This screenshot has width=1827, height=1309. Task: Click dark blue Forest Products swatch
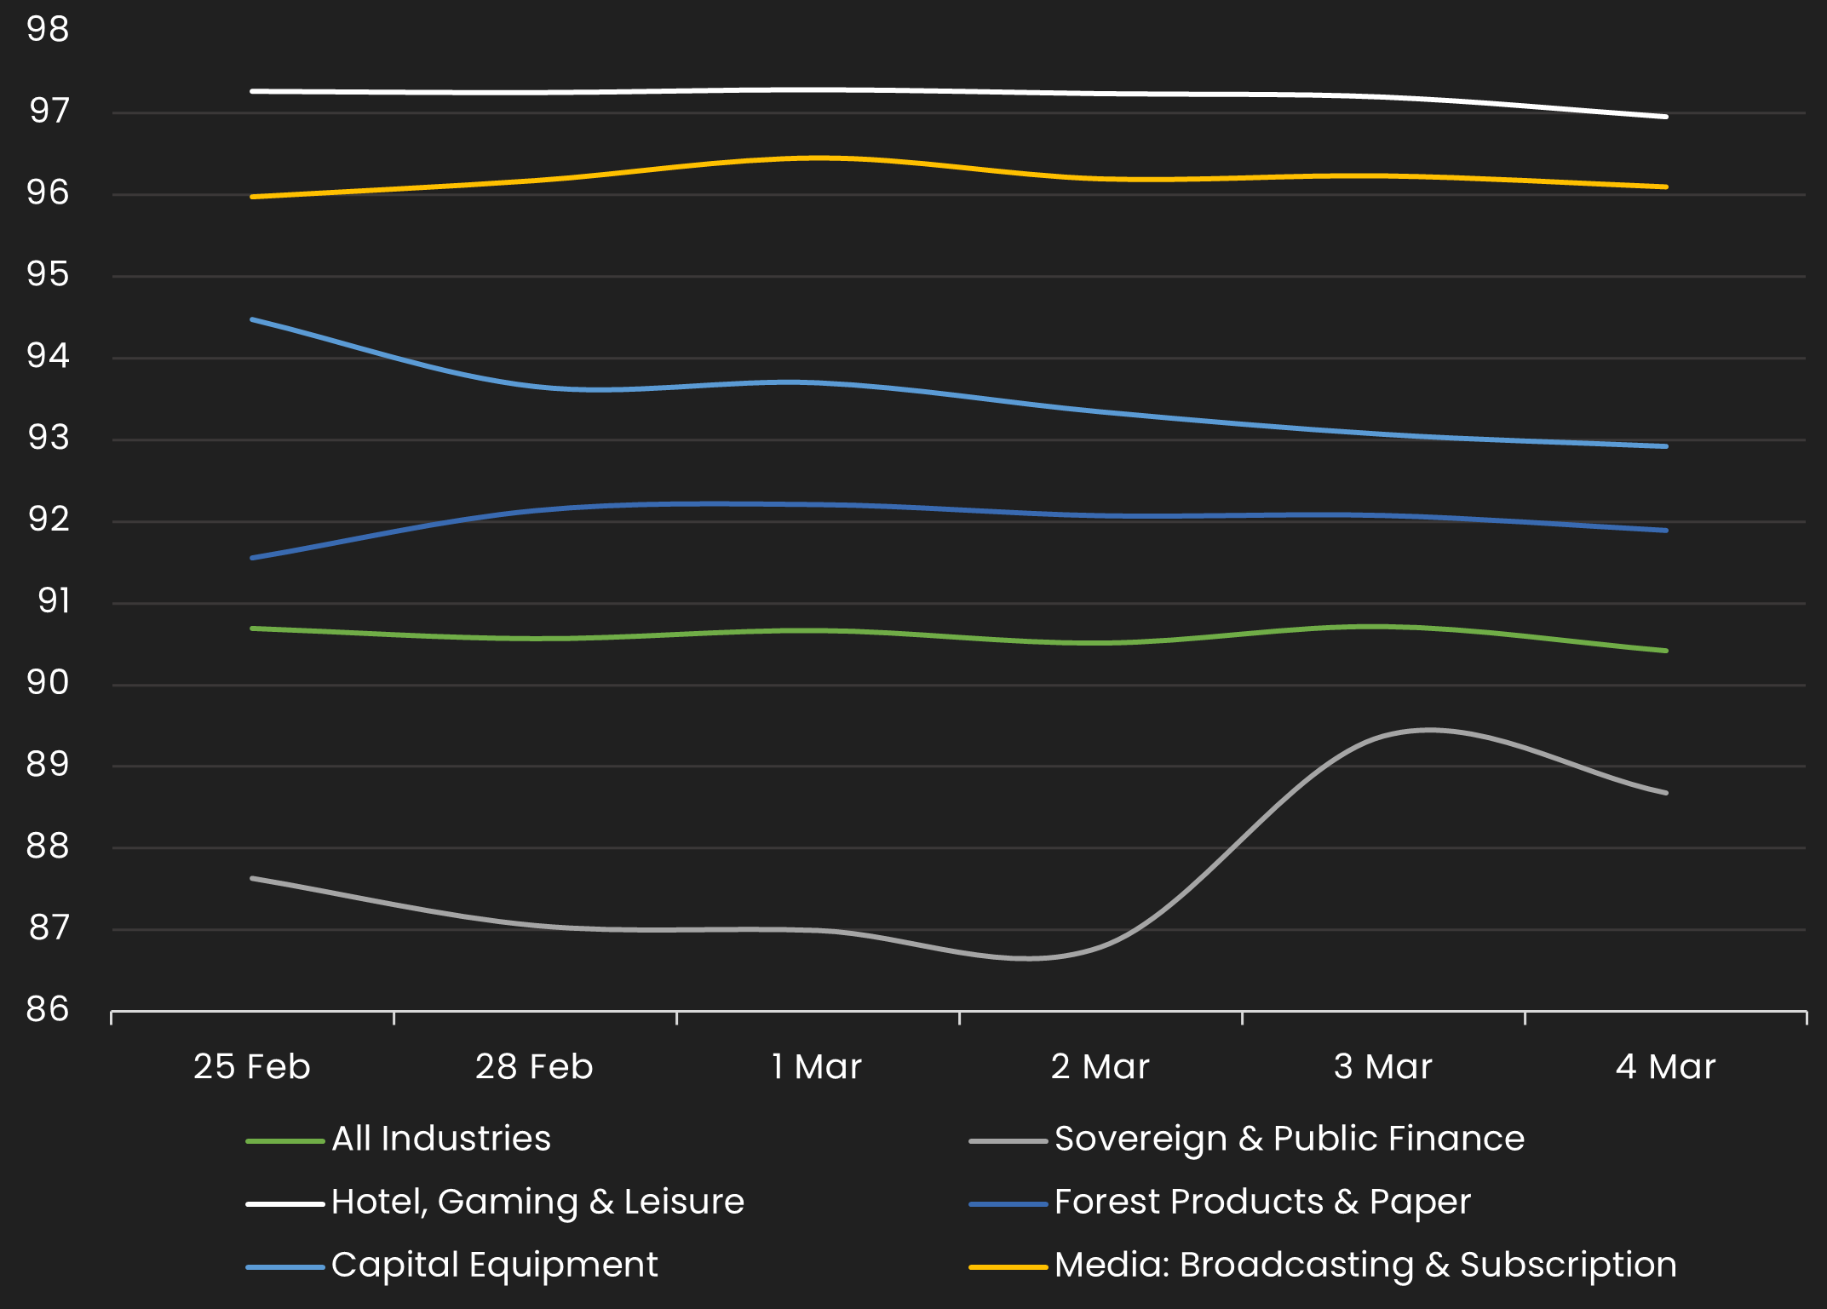[x=1008, y=1204]
